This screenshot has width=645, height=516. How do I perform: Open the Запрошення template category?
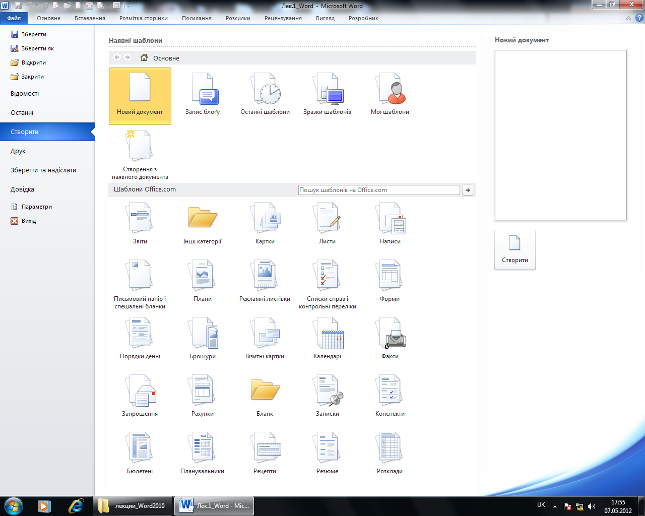tap(140, 396)
